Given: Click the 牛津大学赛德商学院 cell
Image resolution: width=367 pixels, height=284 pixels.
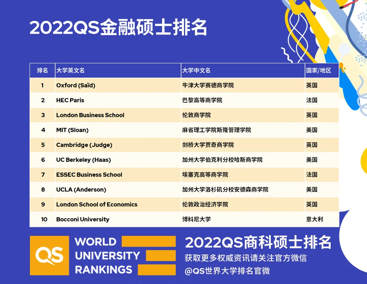Looking at the screenshot, I should (x=243, y=85).
